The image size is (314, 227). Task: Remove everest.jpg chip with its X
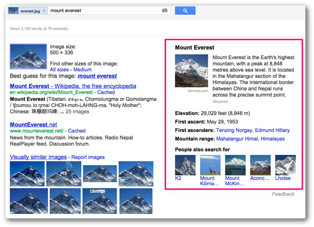pos(44,11)
